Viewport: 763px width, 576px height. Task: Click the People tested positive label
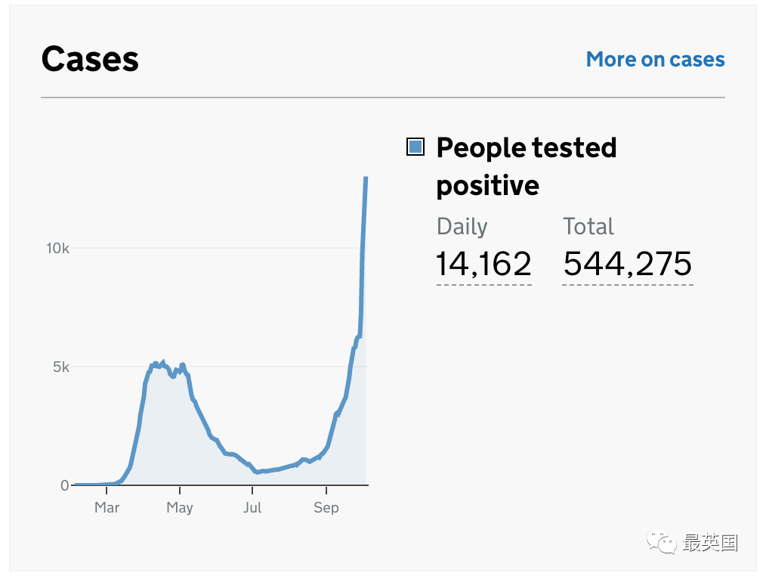pyautogui.click(x=526, y=166)
